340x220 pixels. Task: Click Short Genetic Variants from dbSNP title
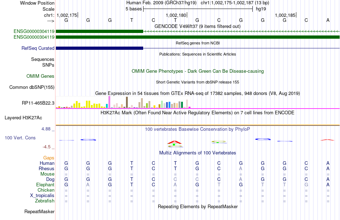pyautogui.click(x=198, y=82)
